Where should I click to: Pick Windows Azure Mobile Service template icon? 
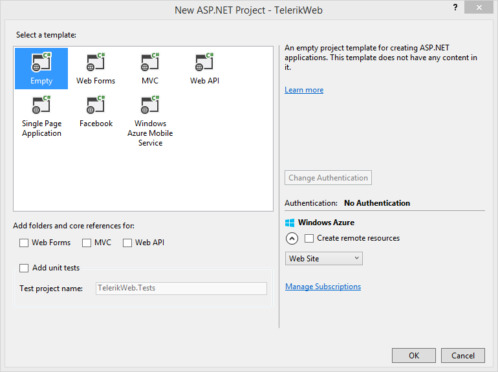click(x=150, y=105)
